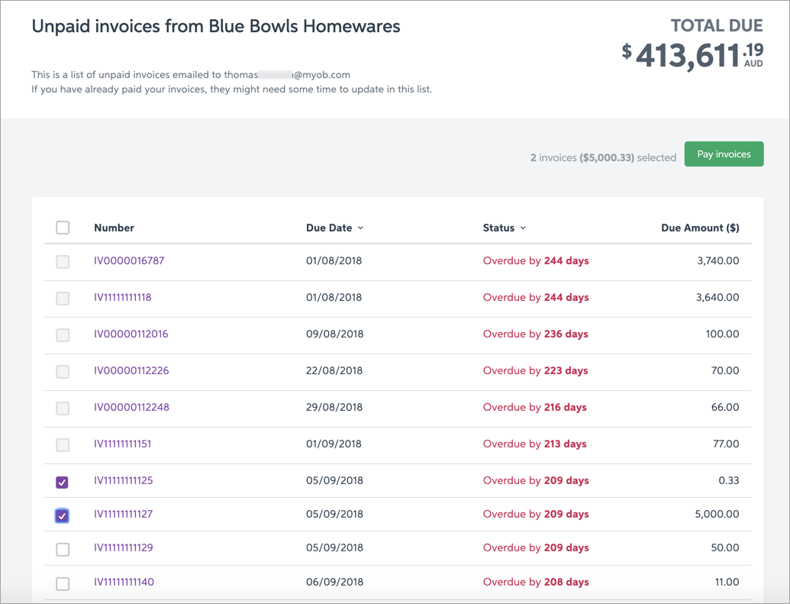
Task: Deselect the checkbox for invoice IV11111111127
Action: (x=63, y=515)
